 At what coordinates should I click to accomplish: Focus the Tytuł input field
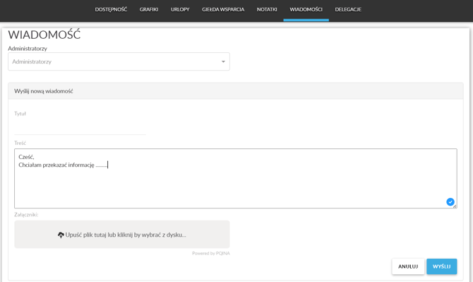point(80,127)
